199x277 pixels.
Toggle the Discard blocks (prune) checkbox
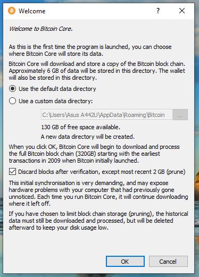click(x=12, y=172)
